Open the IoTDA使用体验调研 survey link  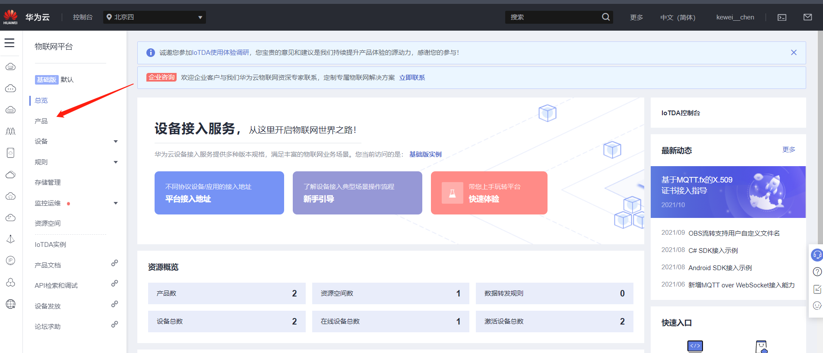[221, 53]
